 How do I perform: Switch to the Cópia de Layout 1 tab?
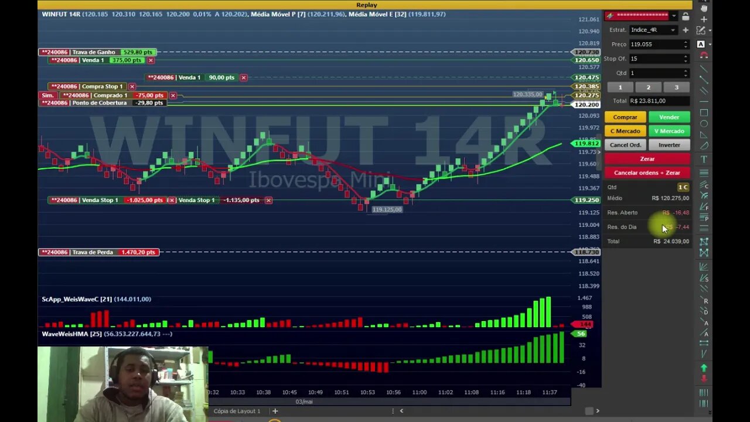tap(237, 411)
